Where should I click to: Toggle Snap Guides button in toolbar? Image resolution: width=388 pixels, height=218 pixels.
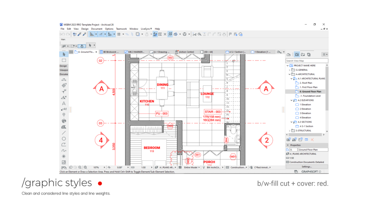click(101, 34)
